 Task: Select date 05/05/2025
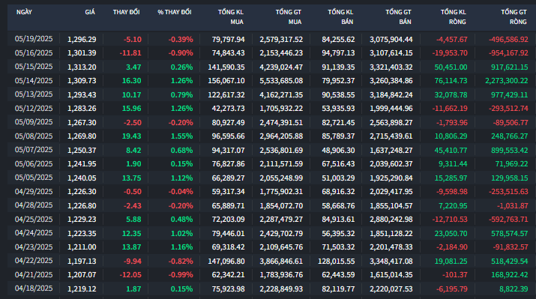[x=34, y=178]
